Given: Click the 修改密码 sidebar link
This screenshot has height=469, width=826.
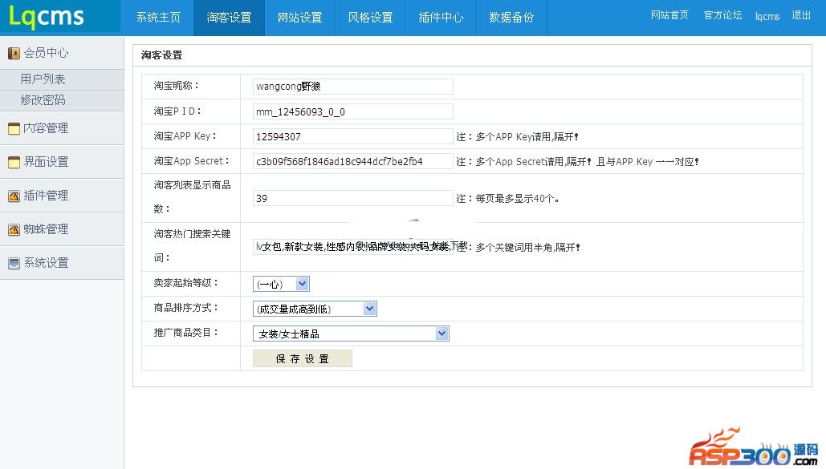Looking at the screenshot, I should (x=43, y=100).
